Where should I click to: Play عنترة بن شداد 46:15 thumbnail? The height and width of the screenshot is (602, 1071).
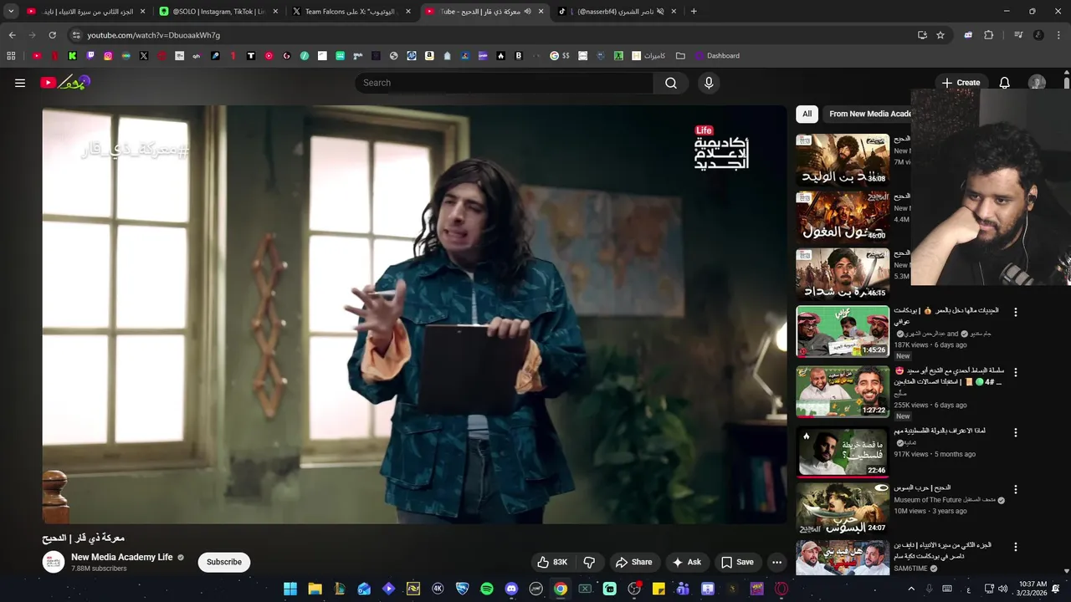[x=843, y=273]
